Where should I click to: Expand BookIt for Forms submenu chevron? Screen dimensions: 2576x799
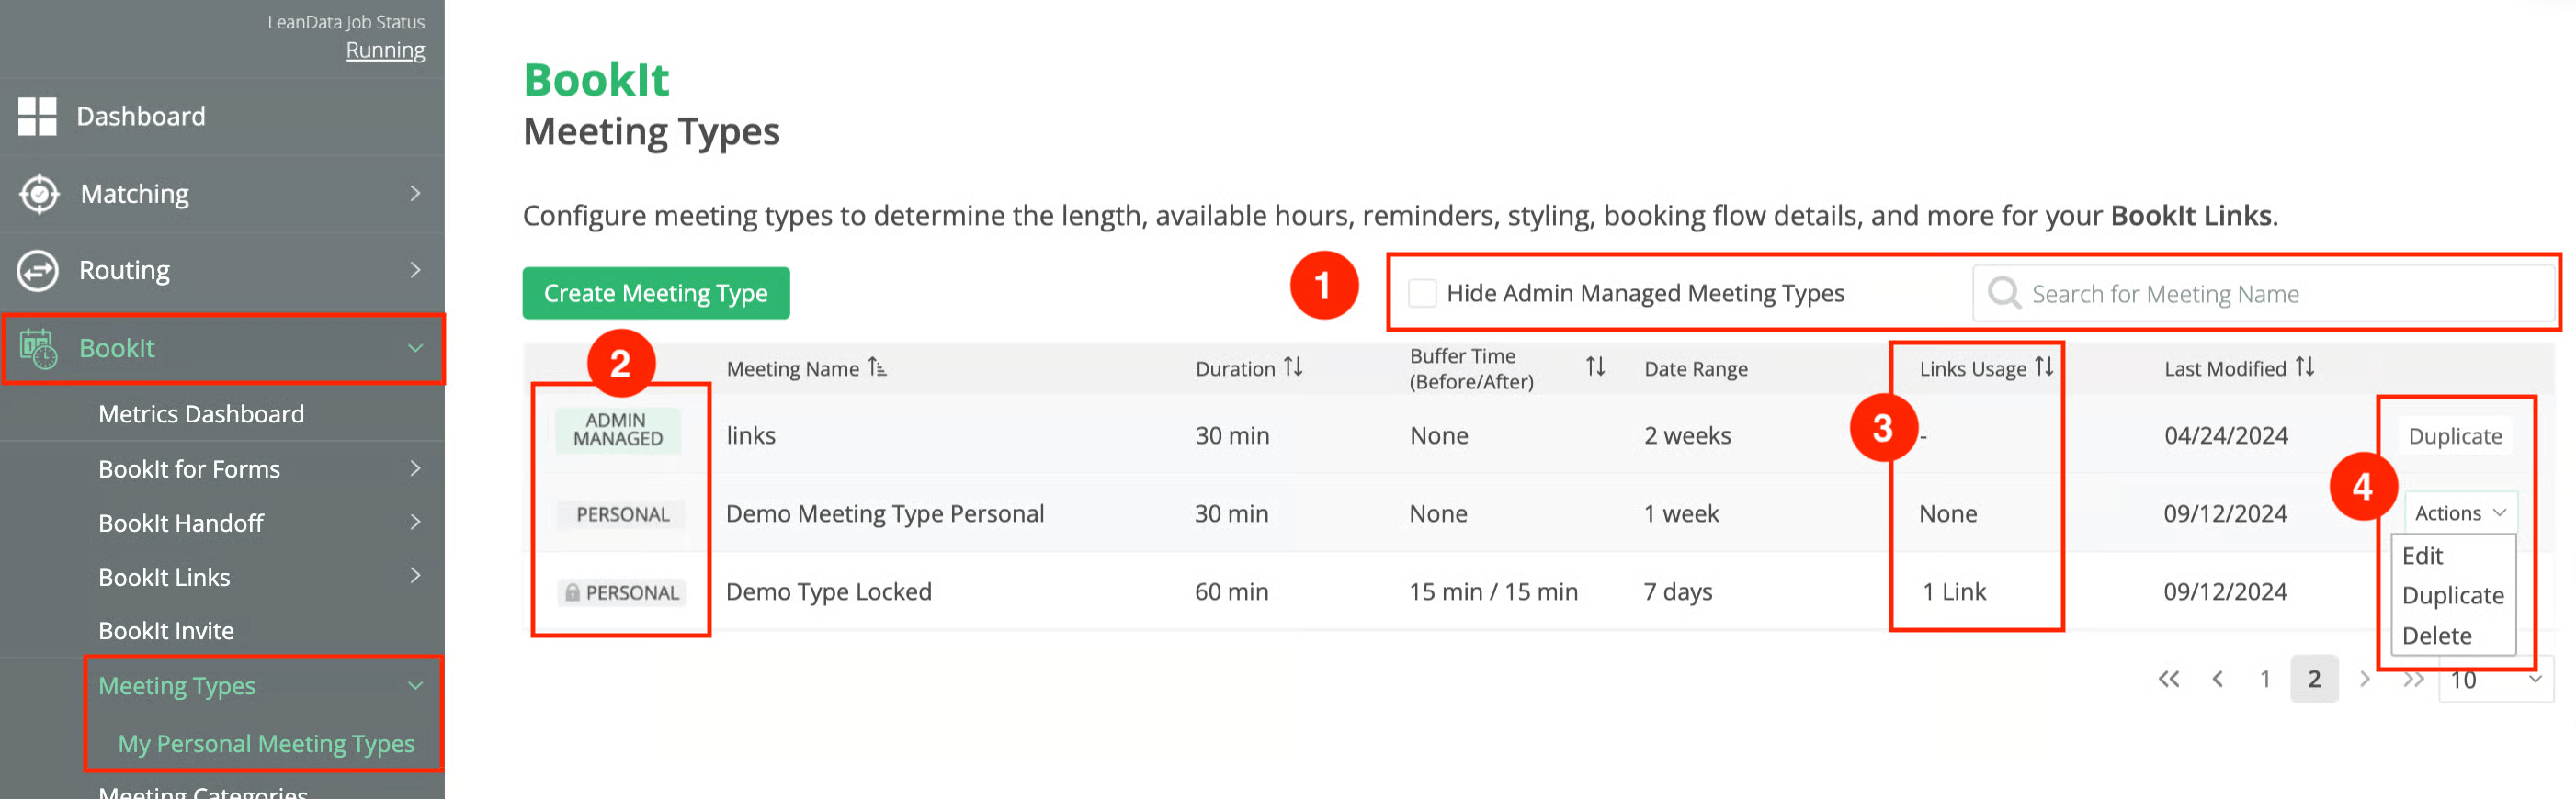pyautogui.click(x=415, y=468)
